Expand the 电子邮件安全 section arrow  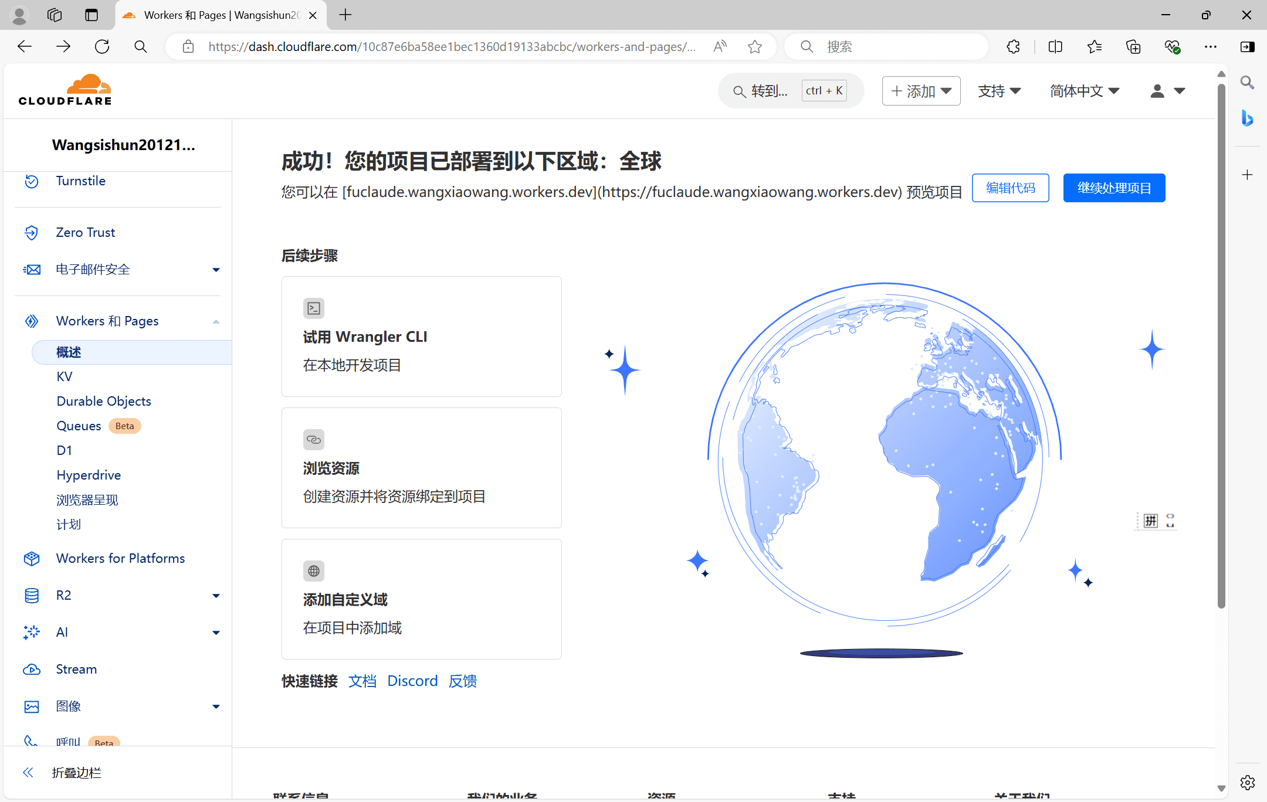click(216, 270)
